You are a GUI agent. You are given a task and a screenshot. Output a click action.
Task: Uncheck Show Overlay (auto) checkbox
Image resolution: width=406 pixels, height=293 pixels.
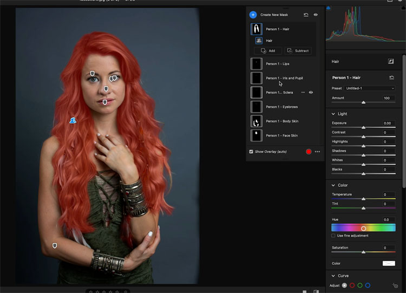[251, 152]
